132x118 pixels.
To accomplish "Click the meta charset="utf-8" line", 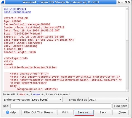I will click(x=29, y=74).
